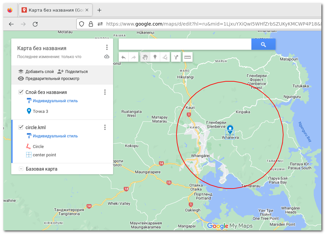Open options menu for Слой без названия
This screenshot has height=234, width=325.
point(105,92)
